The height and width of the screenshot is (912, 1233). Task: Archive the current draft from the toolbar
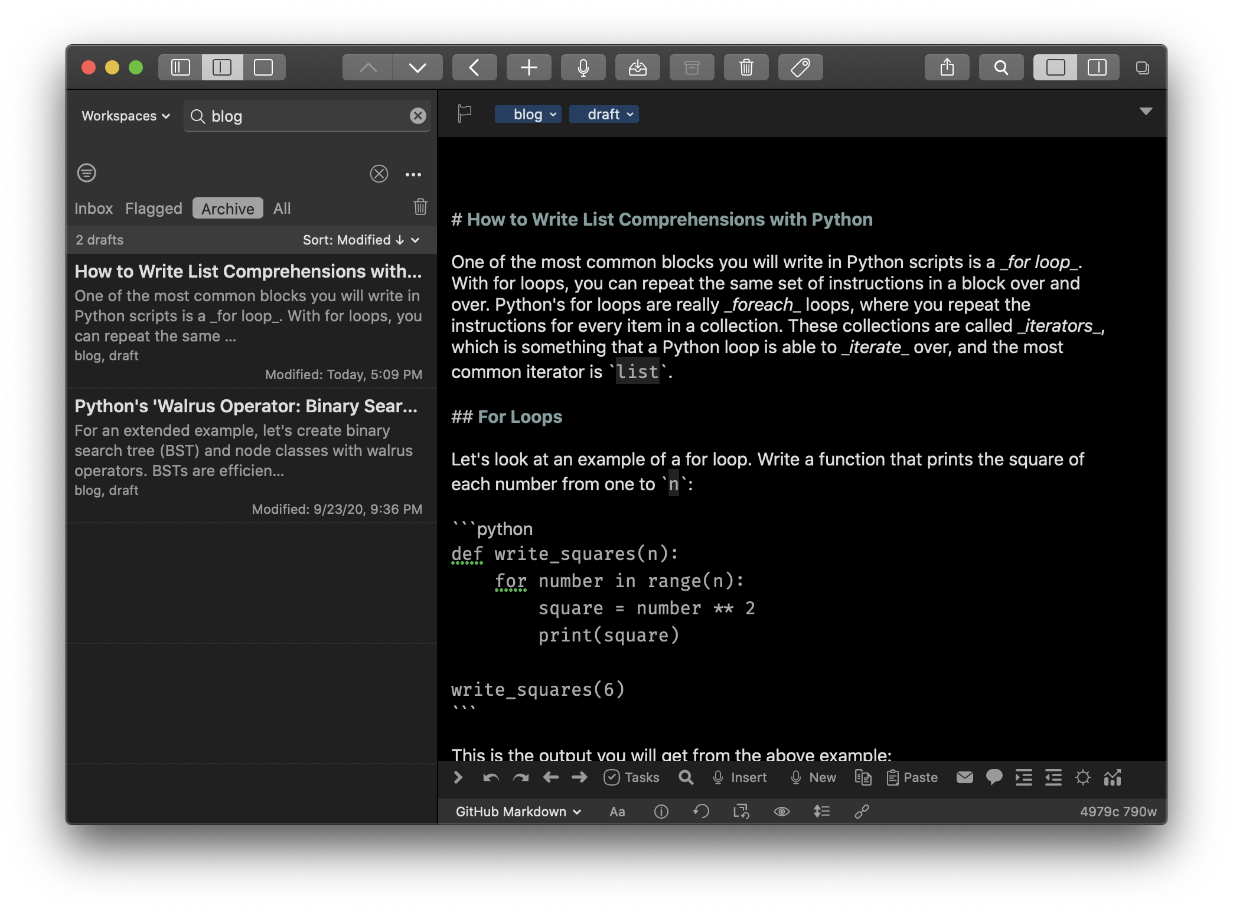[x=691, y=67]
